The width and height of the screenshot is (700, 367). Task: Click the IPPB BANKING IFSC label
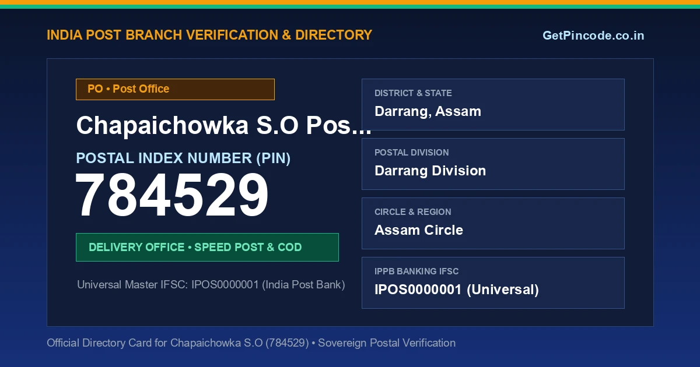416,271
